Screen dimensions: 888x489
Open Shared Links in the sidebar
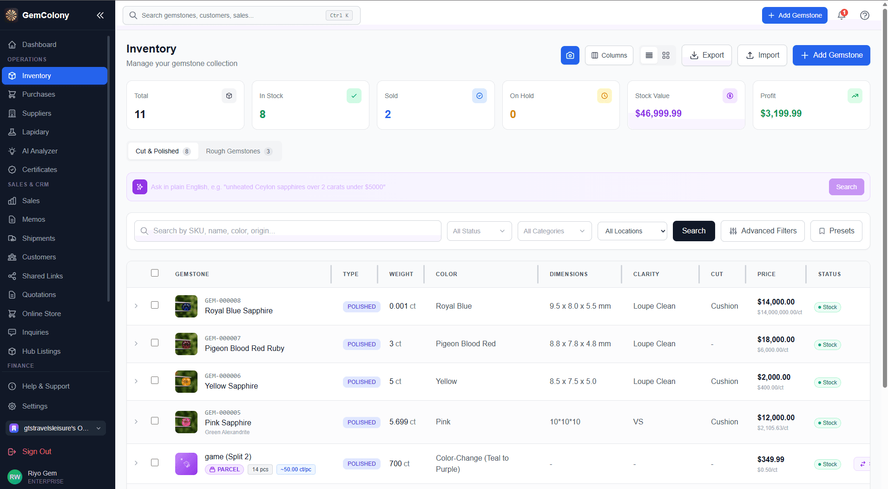55,276
